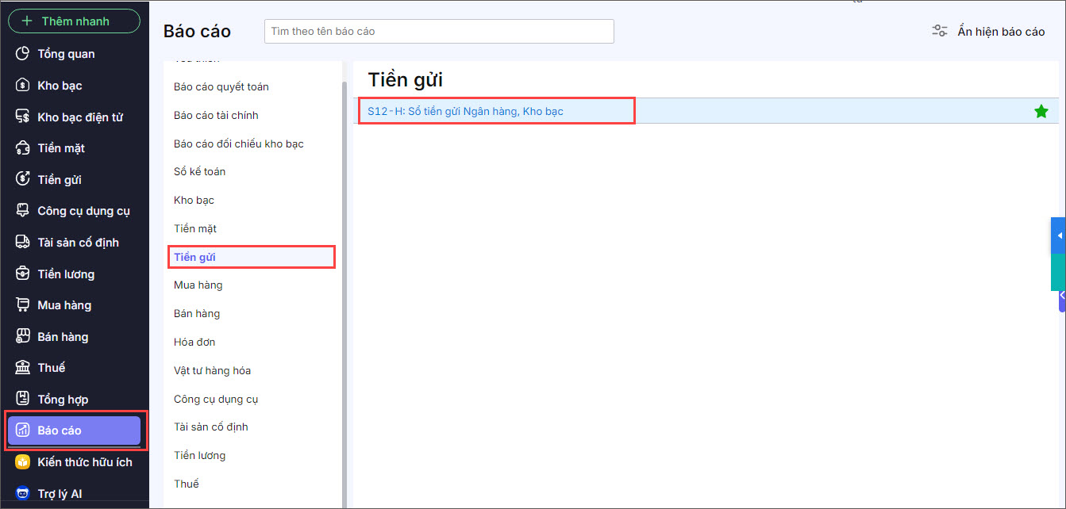Open the Hóa đơn report category

pos(194,342)
